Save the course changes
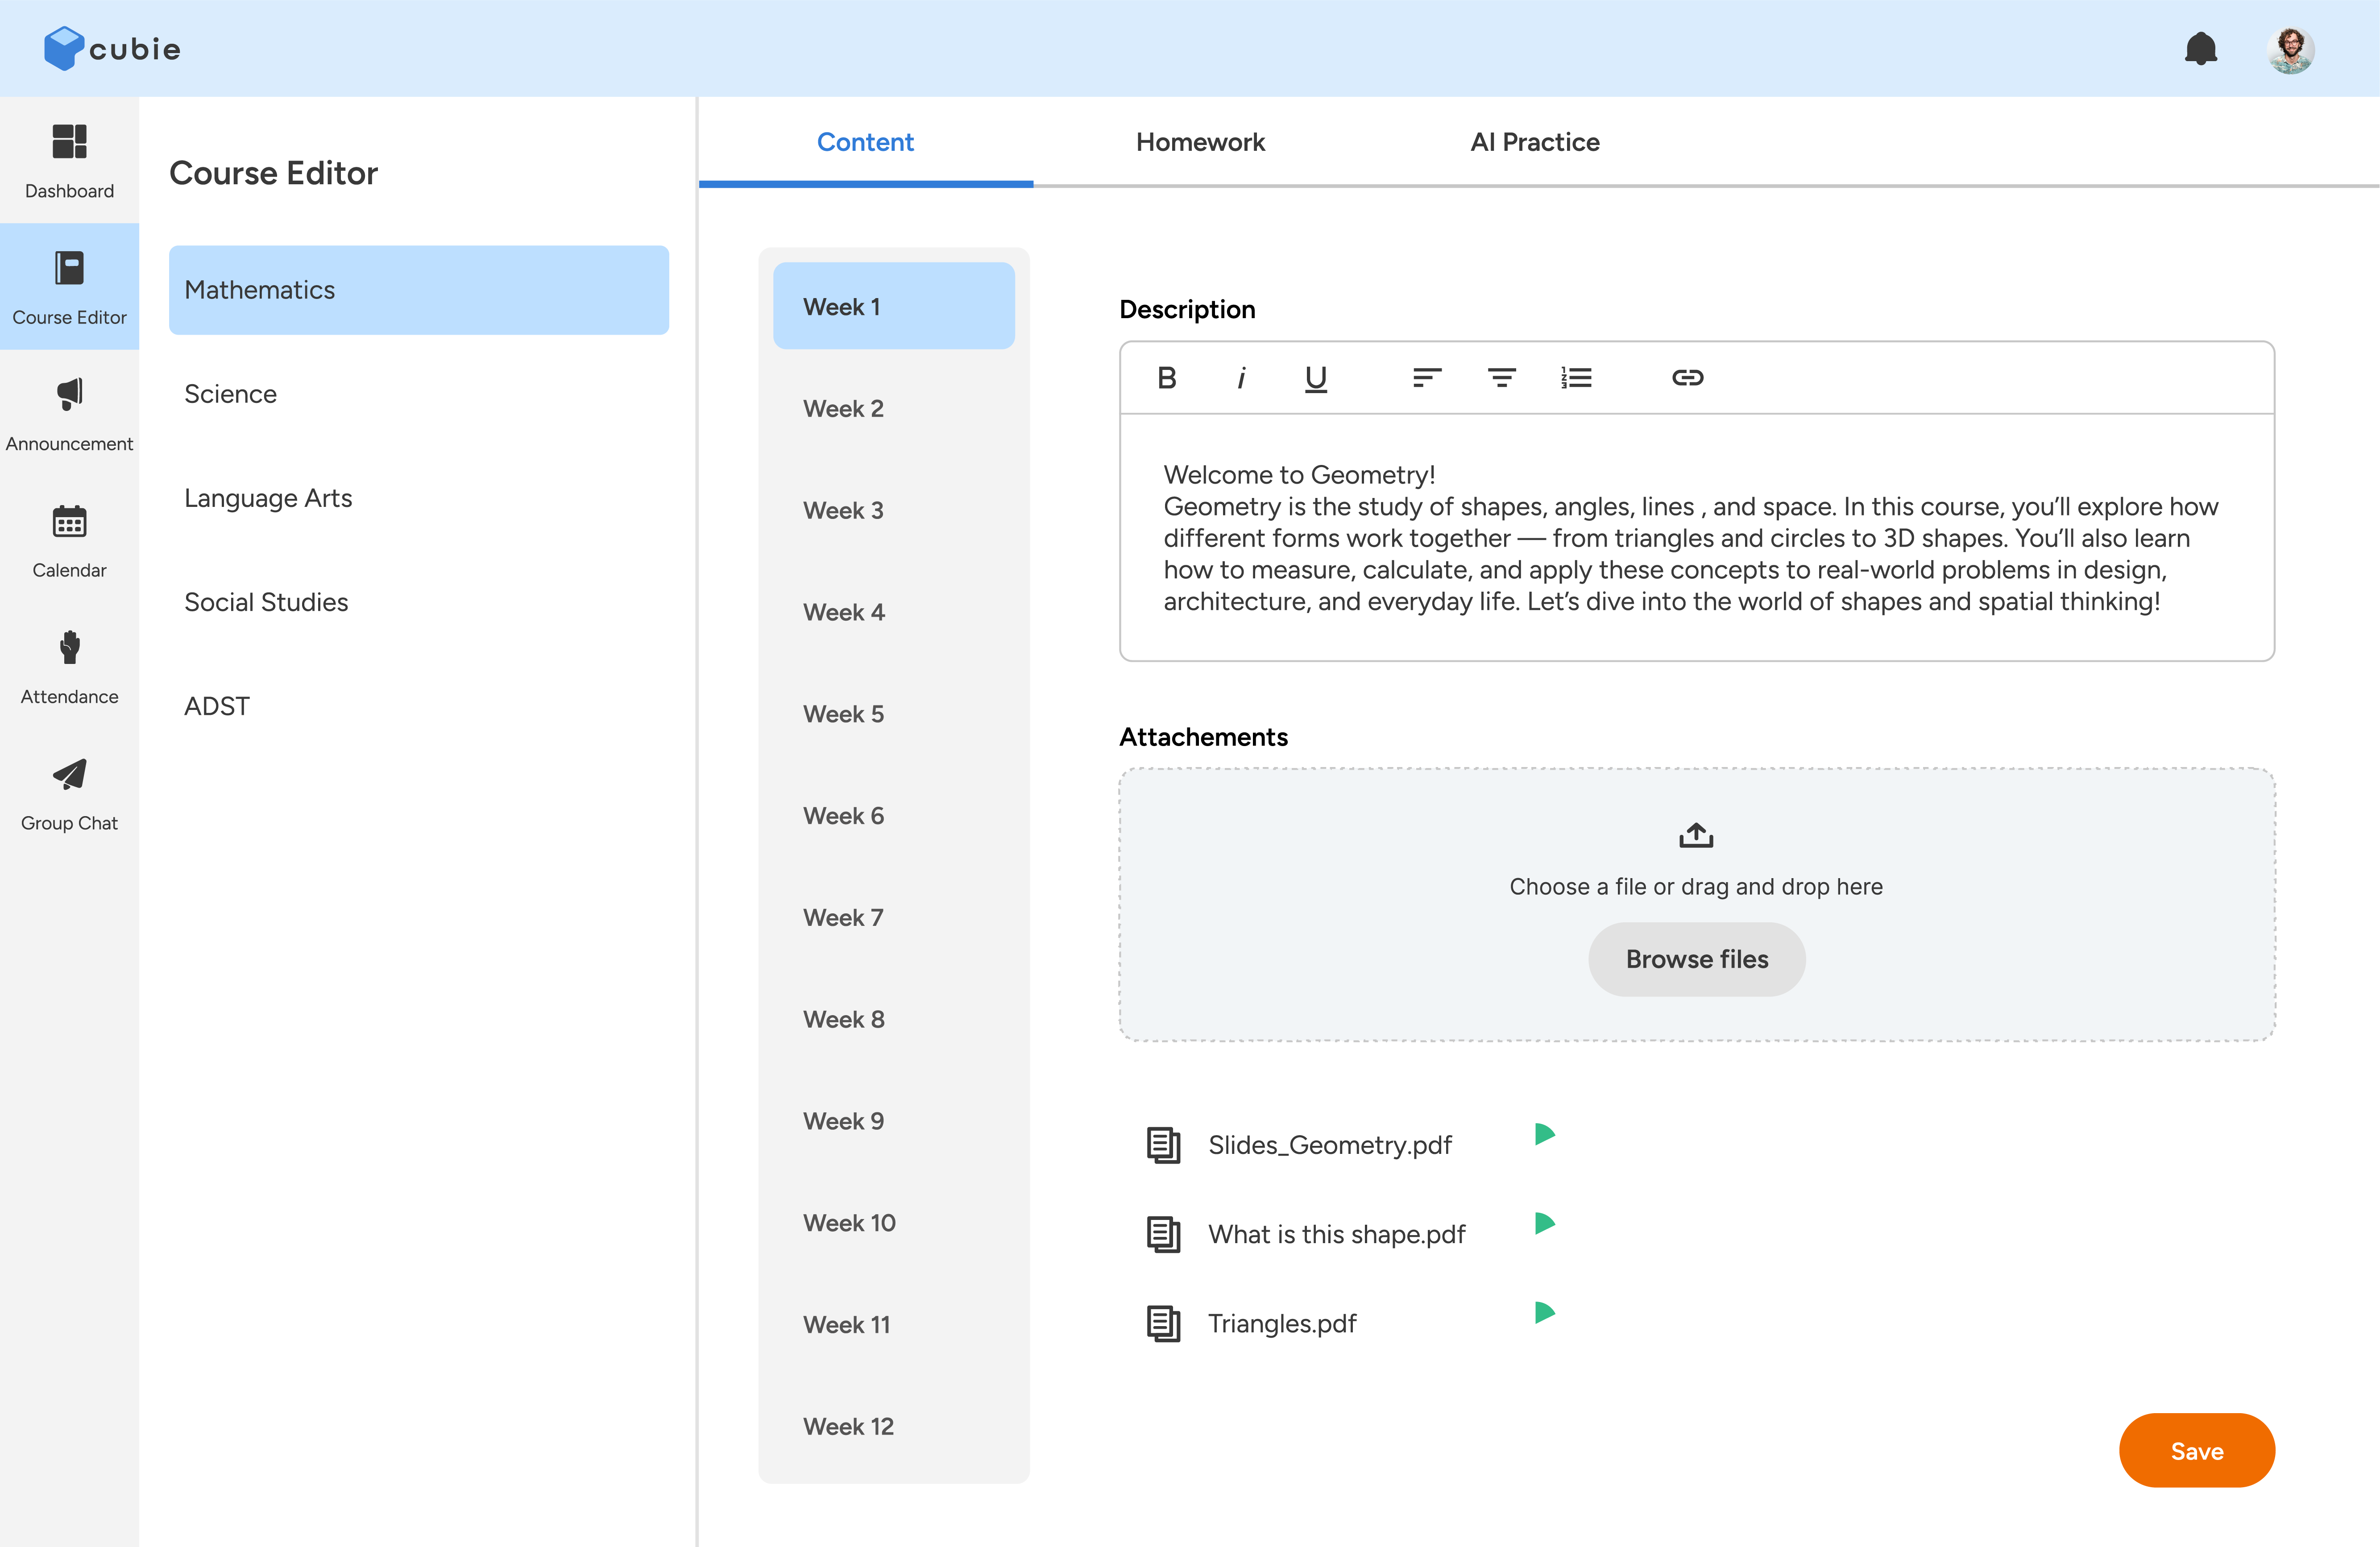Viewport: 2380px width, 1547px height. point(2196,1450)
